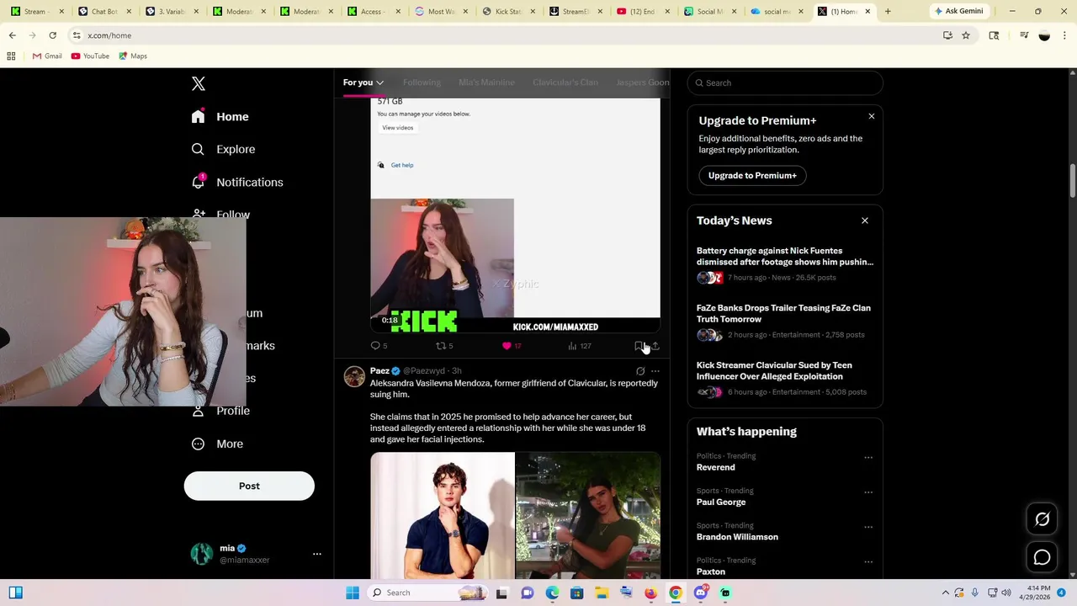
Task: Open Explore from the sidebar
Action: click(223, 149)
